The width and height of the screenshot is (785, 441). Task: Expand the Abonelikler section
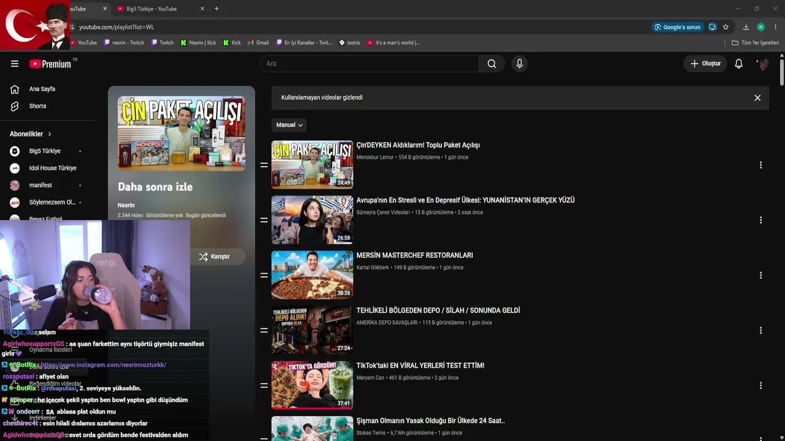pyautogui.click(x=31, y=134)
